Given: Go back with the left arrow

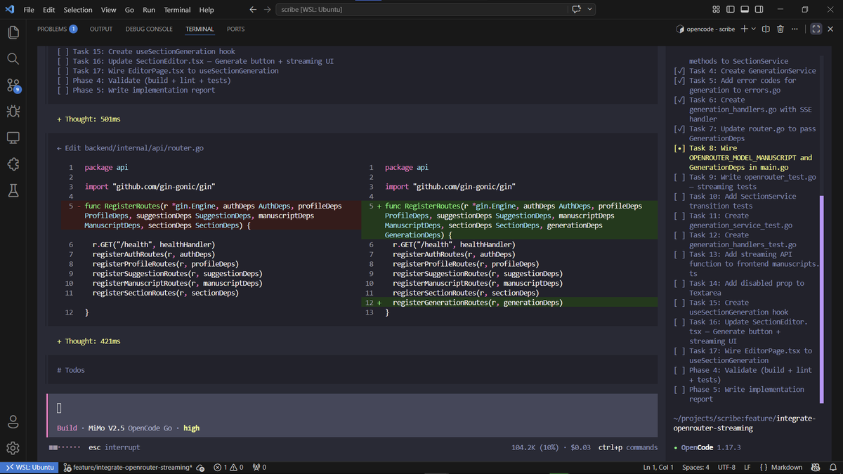Looking at the screenshot, I should point(253,10).
